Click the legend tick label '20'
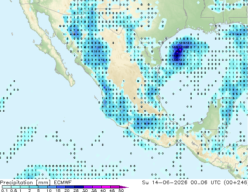This screenshot has width=248, height=192. pyautogui.click(x=67, y=190)
